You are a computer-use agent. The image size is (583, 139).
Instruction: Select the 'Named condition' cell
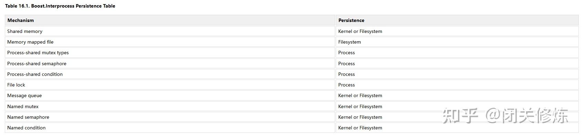pyautogui.click(x=26, y=128)
